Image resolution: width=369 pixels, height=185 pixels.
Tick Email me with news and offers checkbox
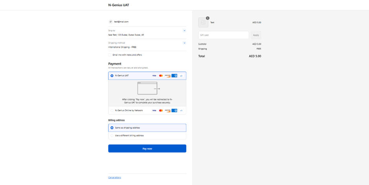110,55
